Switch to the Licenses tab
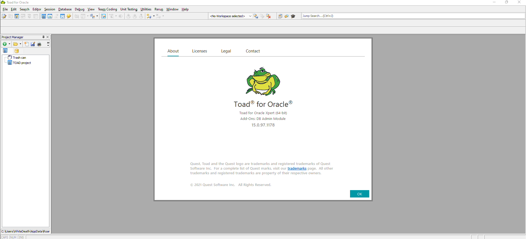The image size is (526, 239). 200,51
